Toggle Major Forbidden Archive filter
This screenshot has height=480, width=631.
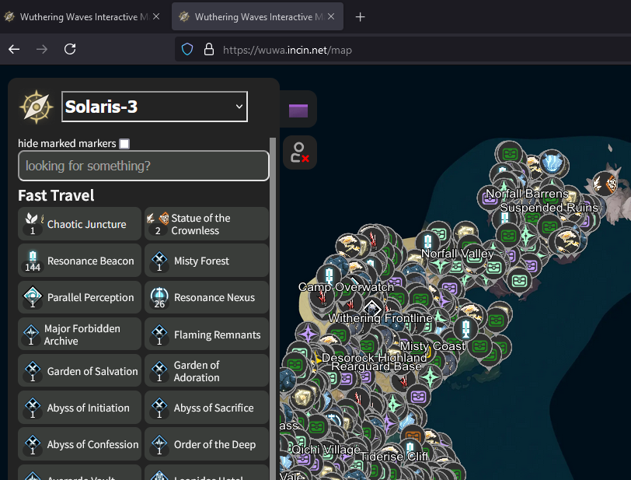(80, 334)
